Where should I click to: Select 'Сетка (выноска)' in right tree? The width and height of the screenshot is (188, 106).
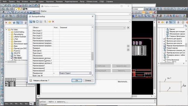[173, 60]
